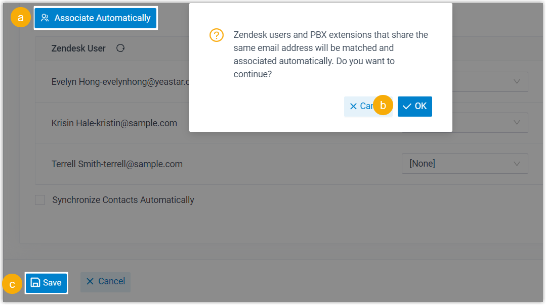Click the Zendesk User column header
546x305 pixels.
click(78, 48)
